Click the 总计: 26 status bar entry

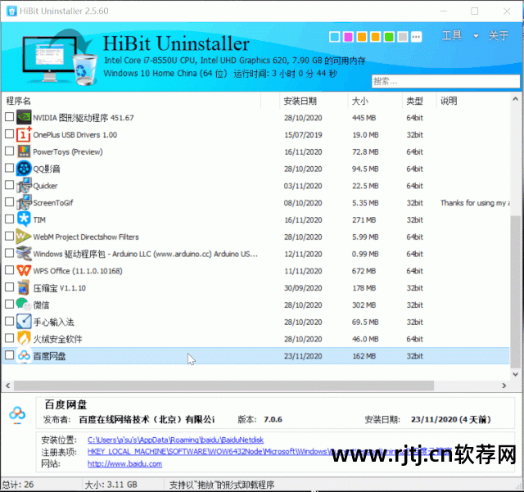coord(17,485)
